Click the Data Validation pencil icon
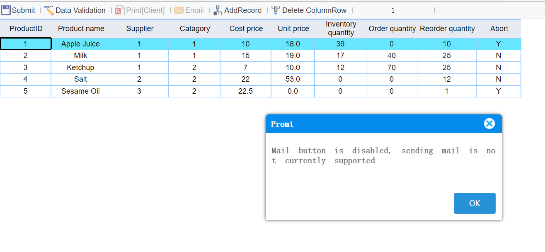545x252 pixels. 49,10
